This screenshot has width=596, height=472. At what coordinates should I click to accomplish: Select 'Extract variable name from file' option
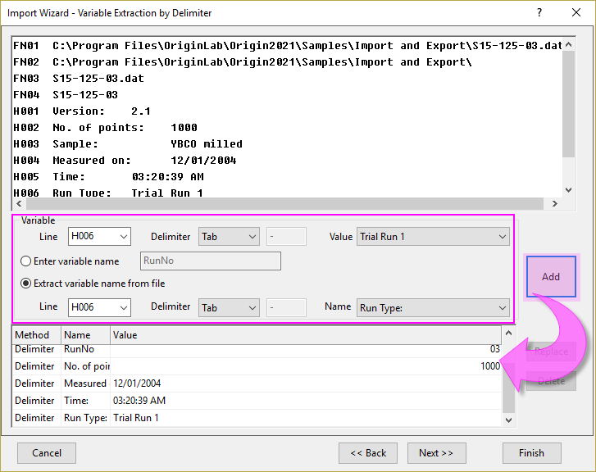[x=25, y=284]
